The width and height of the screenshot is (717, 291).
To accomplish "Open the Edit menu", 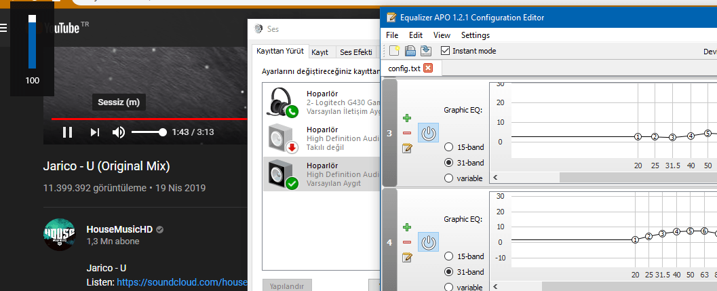I will point(416,35).
